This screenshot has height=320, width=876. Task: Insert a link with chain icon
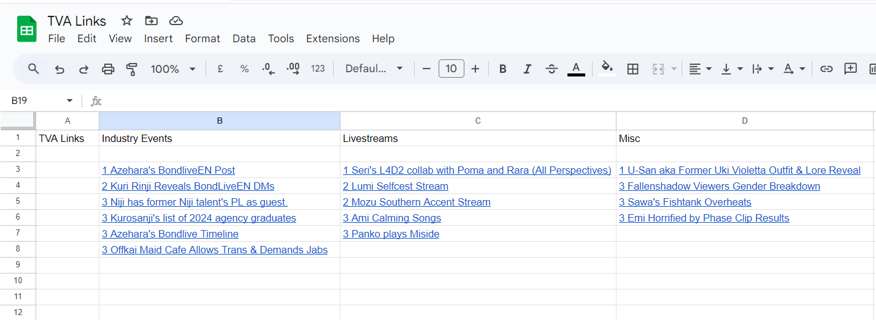[826, 69]
